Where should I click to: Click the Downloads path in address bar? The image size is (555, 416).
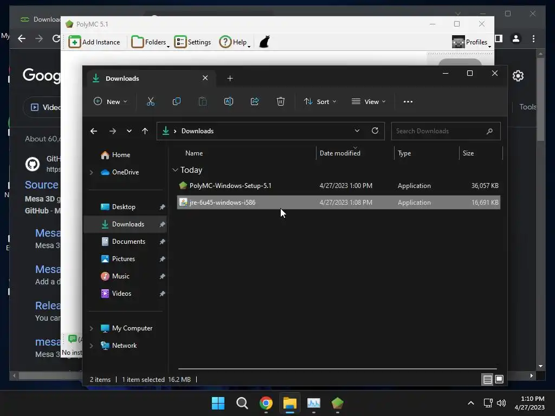[x=197, y=131]
